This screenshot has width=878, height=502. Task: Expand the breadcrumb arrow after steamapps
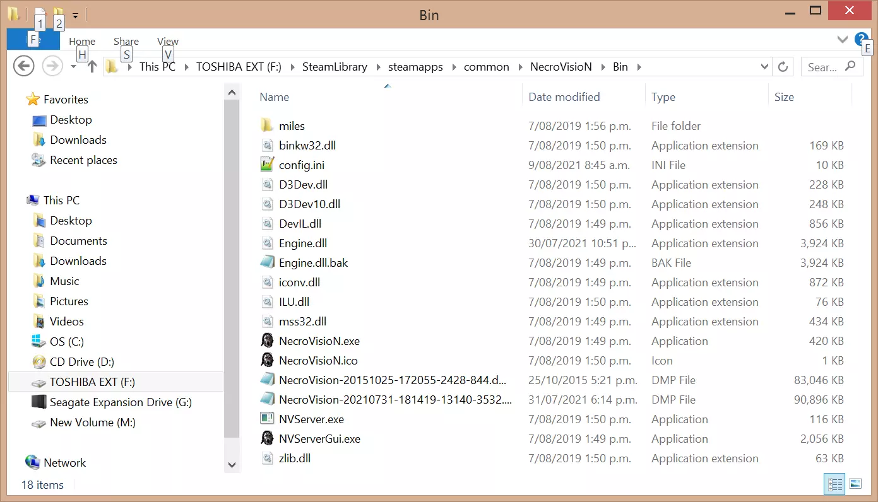click(x=455, y=67)
